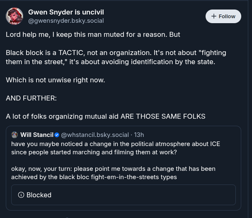Click the 'Lord help me' opening line

pos(93,34)
